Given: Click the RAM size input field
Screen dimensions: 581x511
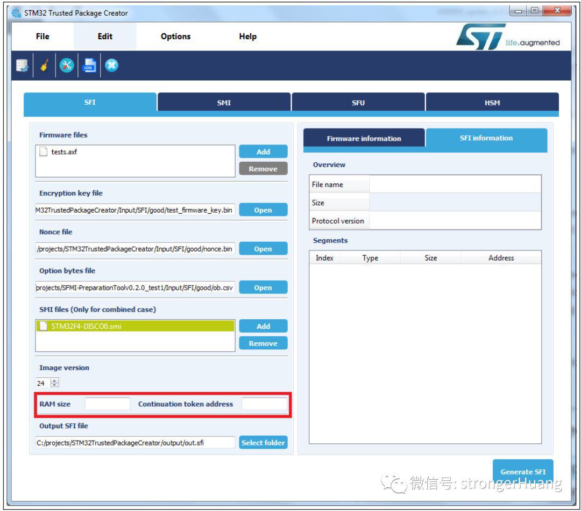Looking at the screenshot, I should click(x=108, y=404).
